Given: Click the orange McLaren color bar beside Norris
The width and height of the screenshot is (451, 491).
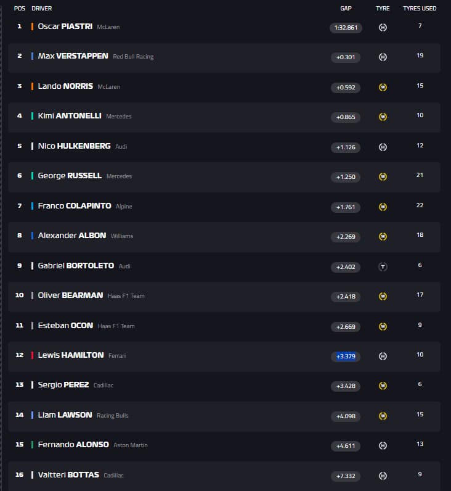Looking at the screenshot, I should click(32, 86).
